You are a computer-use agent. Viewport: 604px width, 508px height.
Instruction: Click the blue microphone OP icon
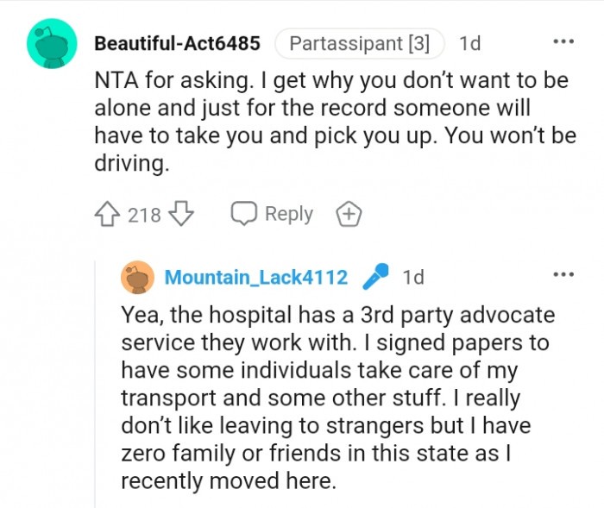click(374, 276)
